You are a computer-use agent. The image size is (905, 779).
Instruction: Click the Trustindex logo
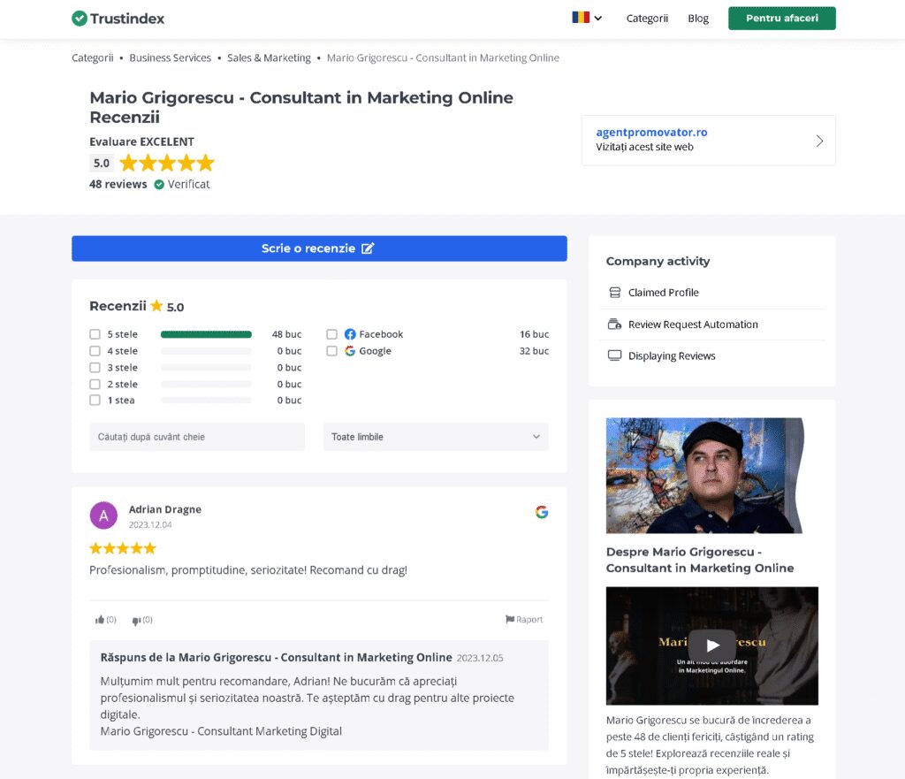coord(118,19)
